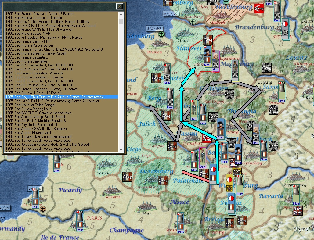
Task: Click the Free State marker near Dresden
Action: 273,110
